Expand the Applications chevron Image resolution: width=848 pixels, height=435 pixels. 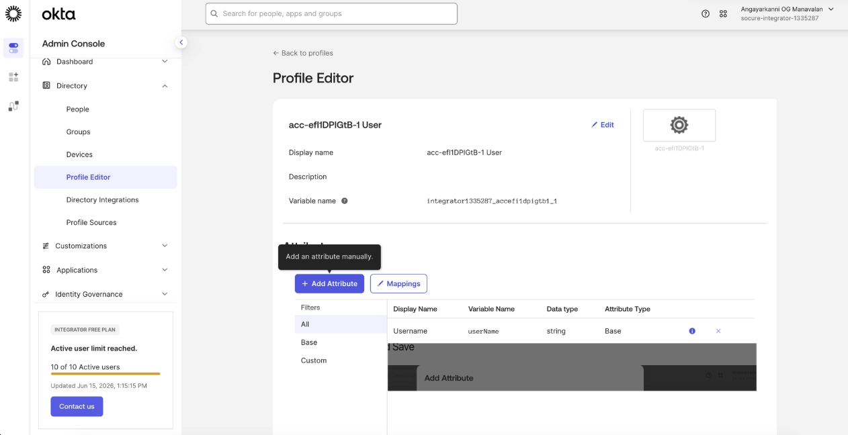coord(165,270)
